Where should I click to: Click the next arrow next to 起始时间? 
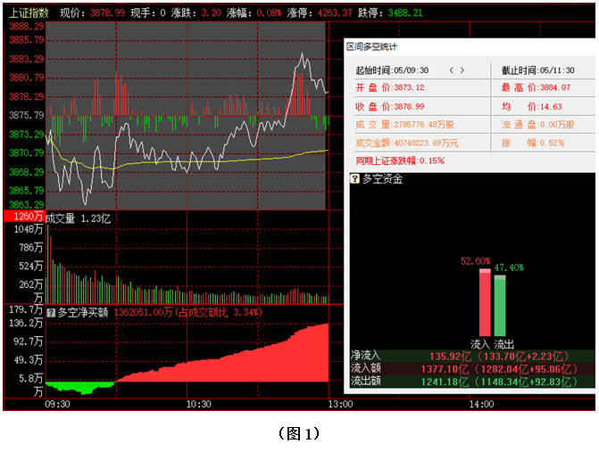pyautogui.click(x=462, y=70)
